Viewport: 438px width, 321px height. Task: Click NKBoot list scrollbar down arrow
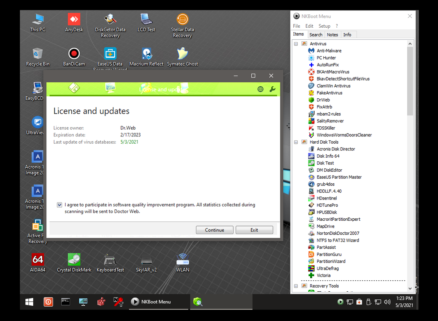[410, 288]
